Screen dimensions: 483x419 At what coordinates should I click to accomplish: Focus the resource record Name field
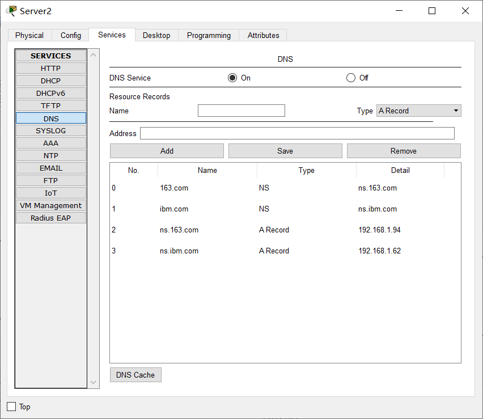[241, 111]
